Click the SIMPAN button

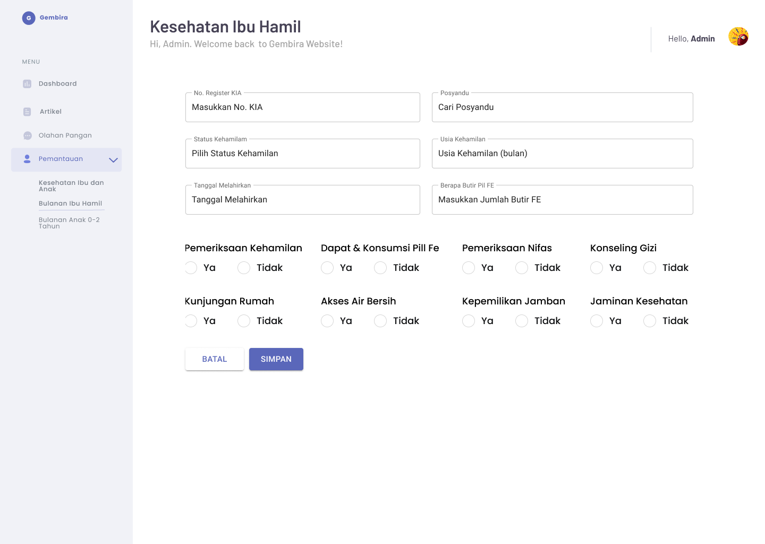click(x=276, y=359)
